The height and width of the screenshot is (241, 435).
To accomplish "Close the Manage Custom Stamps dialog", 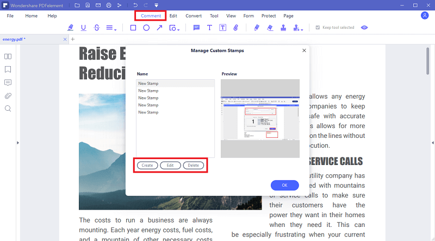I will point(304,50).
